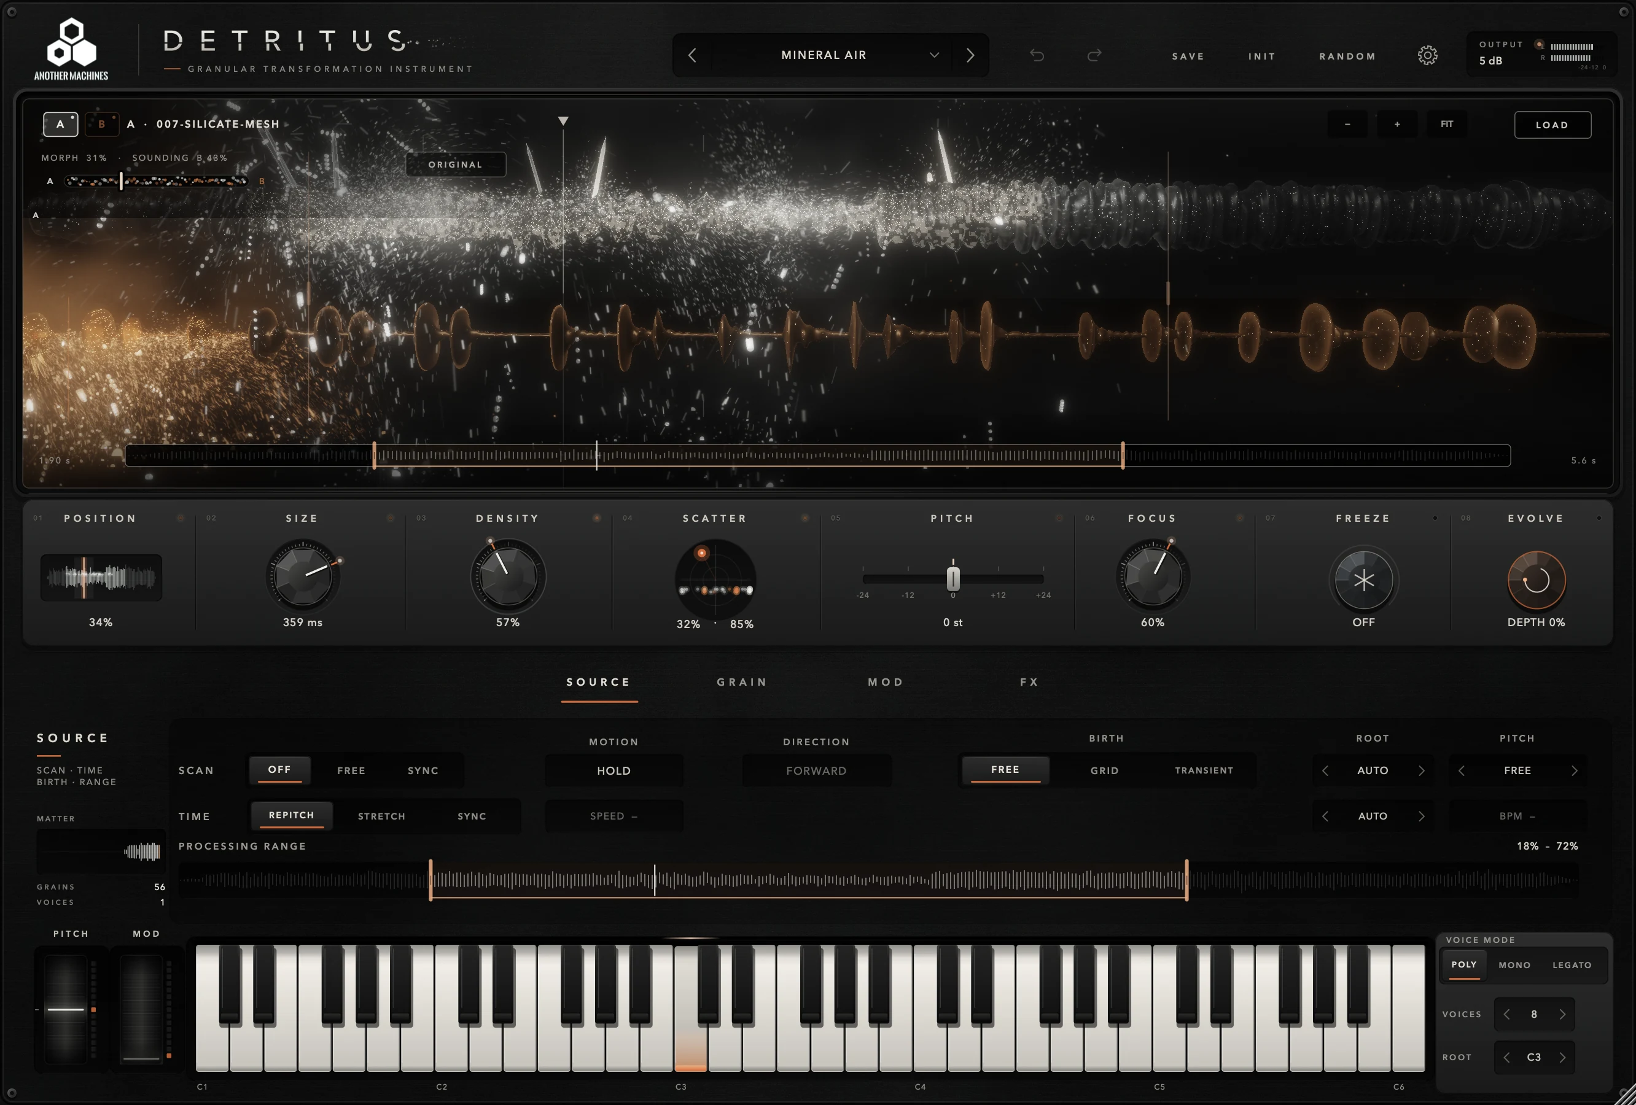Screen dimensions: 1636x1105
Task: Click previous arrow on keyboard Root C3
Action: [1506, 1057]
